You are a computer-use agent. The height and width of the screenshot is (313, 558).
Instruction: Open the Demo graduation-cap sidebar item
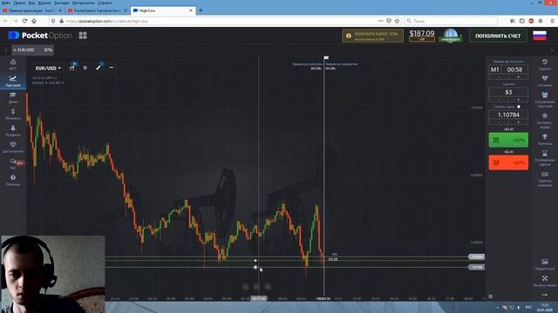13,97
